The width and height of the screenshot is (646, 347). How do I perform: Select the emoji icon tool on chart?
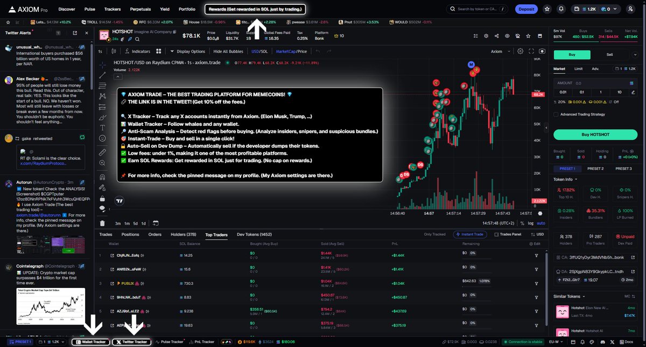[102, 138]
